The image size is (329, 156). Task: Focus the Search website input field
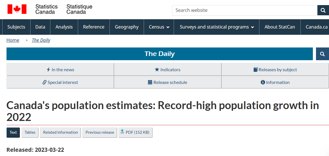pos(245,10)
